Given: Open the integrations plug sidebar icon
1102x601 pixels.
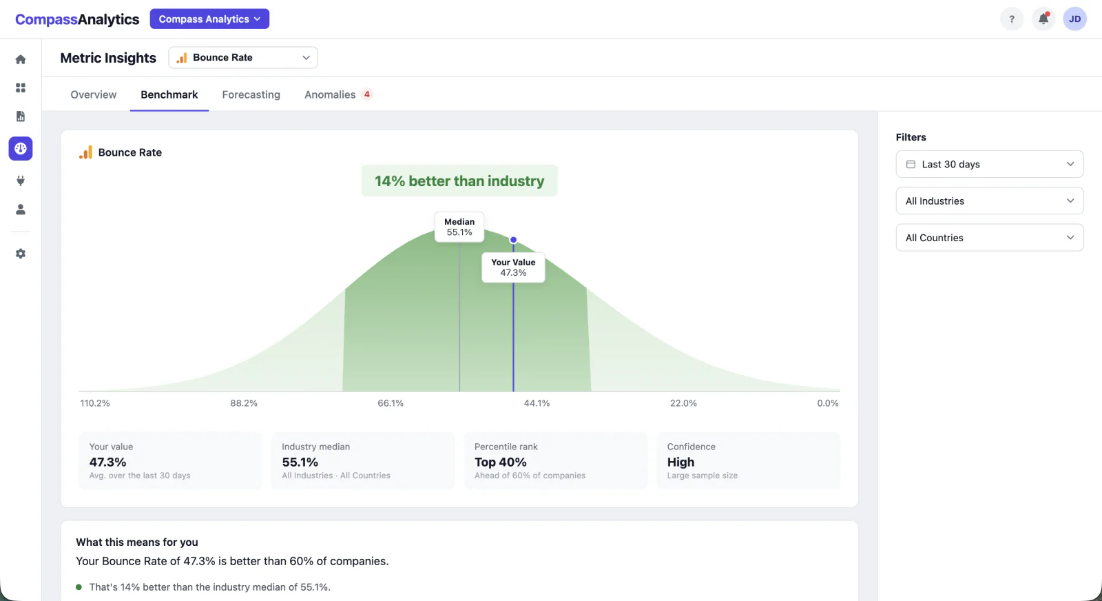Looking at the screenshot, I should tap(21, 181).
